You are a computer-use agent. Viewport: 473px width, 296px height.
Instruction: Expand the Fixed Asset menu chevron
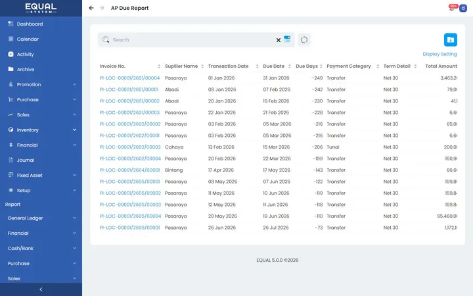[74, 175]
